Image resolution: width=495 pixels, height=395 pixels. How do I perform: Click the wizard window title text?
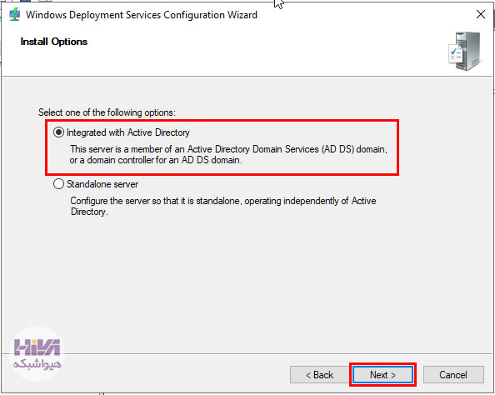pos(142,15)
